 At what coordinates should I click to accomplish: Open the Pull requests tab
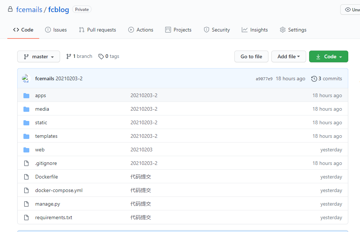[x=97, y=30]
